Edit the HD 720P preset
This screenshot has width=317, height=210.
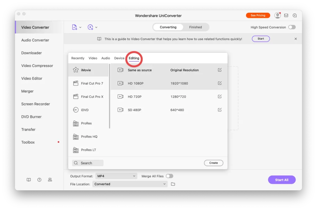(220, 97)
